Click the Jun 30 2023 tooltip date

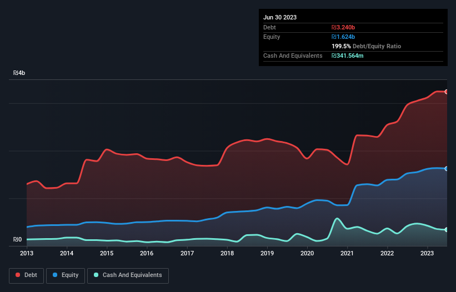[x=280, y=17]
